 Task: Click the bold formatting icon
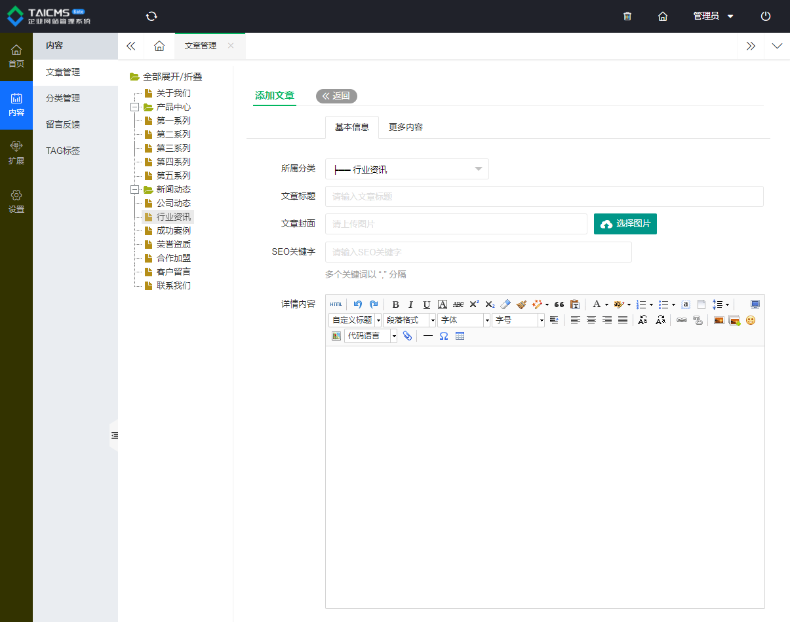click(395, 304)
